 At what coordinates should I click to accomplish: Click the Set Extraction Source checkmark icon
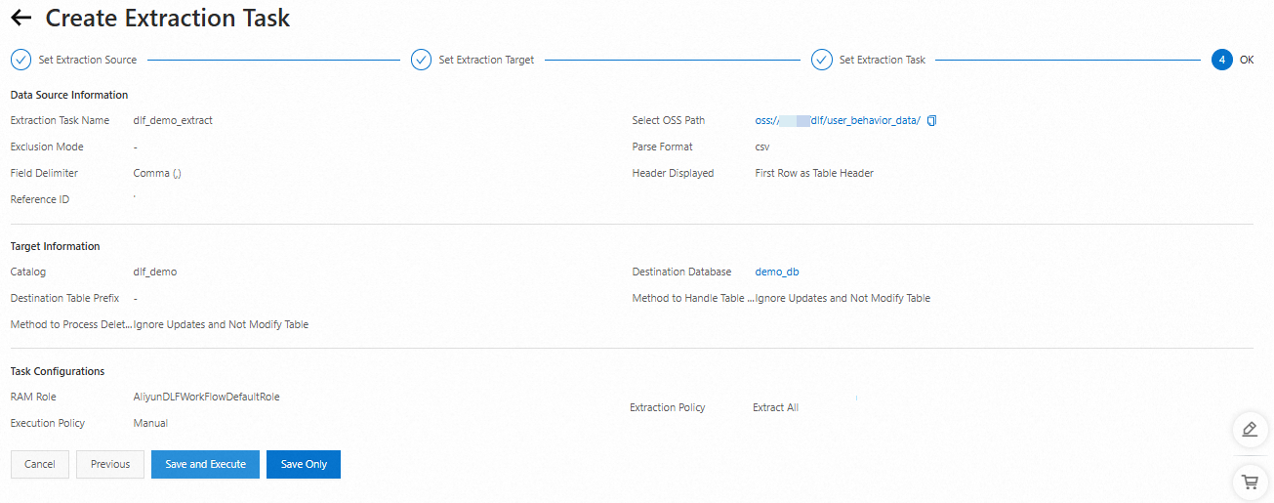click(x=21, y=60)
